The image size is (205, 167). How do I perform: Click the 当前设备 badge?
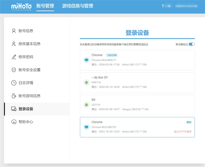[112, 55]
